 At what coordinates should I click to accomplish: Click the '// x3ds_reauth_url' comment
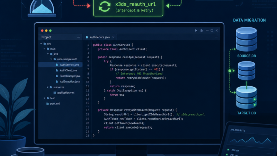coord(191,114)
